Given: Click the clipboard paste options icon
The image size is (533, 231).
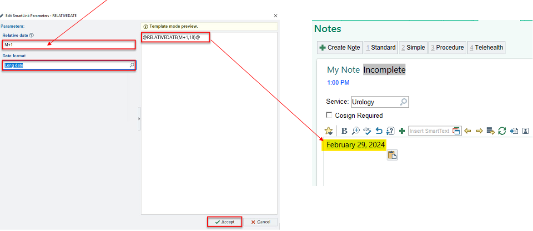Looking at the screenshot, I should click(x=392, y=155).
